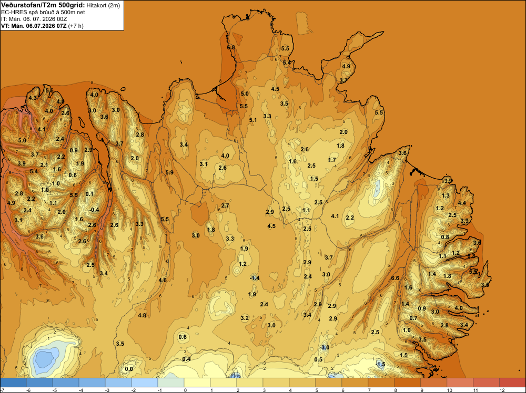Image resolution: width=526 pixels, height=393 pixels.
Task: Click the line 'EC-HRES spá brúuð á 500m net'
Action: pos(43,13)
